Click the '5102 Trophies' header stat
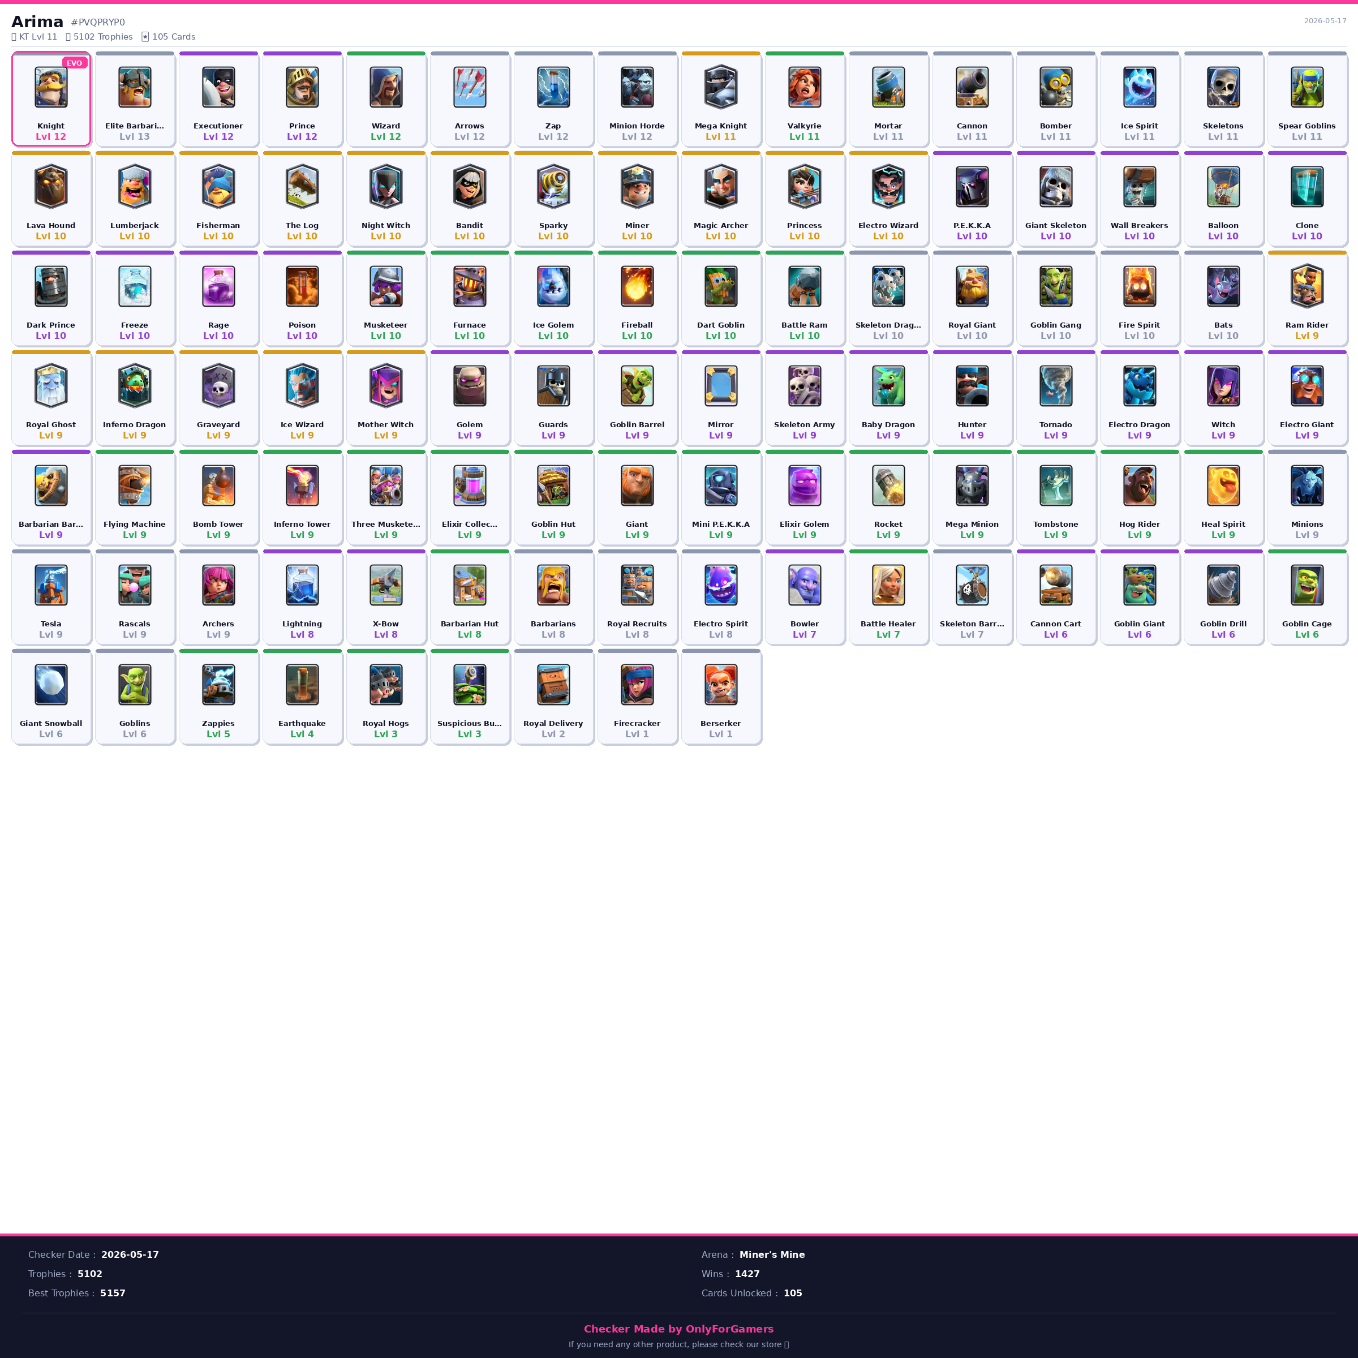The width and height of the screenshot is (1358, 1358). click(99, 37)
